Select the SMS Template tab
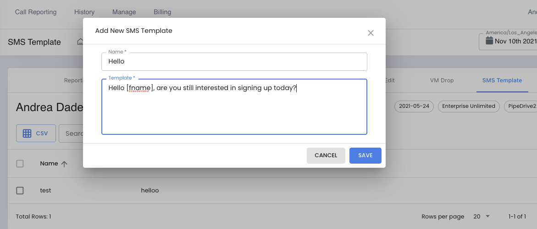Viewport: 537px width, 229px height. pos(502,80)
